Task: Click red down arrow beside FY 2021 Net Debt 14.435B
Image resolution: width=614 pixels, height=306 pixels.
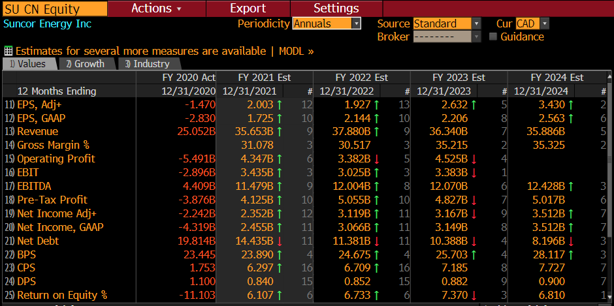Action: point(279,241)
